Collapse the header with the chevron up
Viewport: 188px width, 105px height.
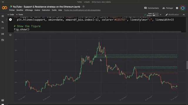[184, 15]
